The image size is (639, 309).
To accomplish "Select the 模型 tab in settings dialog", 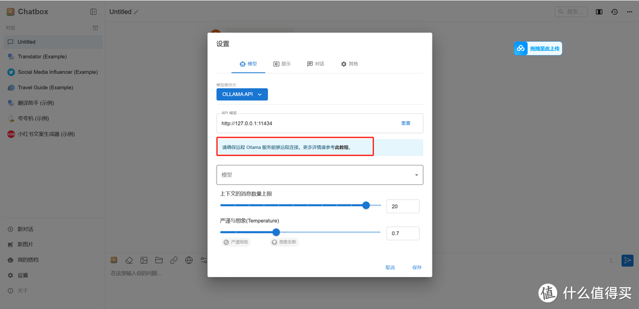I will click(248, 64).
